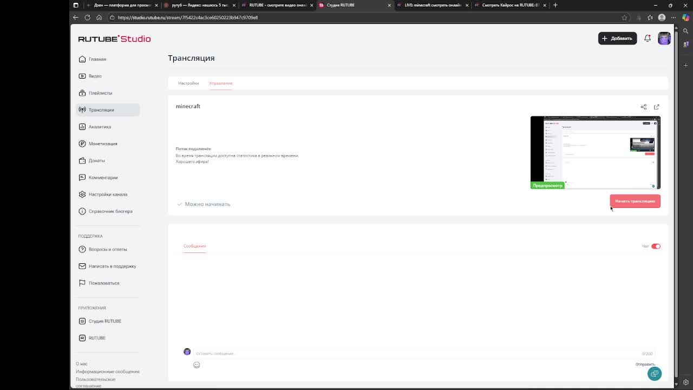Screen dimensions: 693x390
Task: Toggle the Чат switch off
Action: click(656, 246)
